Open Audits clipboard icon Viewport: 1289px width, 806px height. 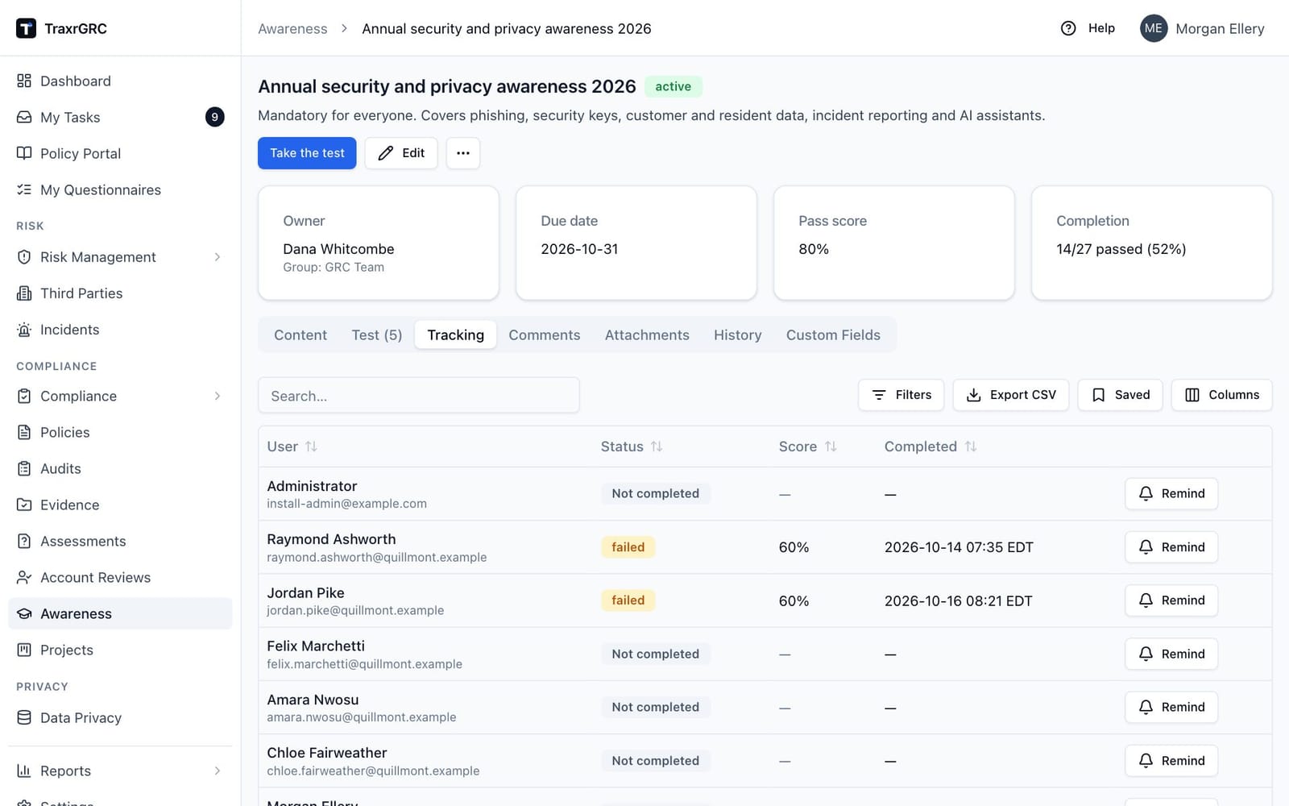click(x=24, y=468)
